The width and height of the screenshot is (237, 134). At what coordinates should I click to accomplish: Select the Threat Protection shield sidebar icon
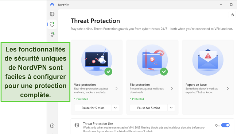coord(52,24)
